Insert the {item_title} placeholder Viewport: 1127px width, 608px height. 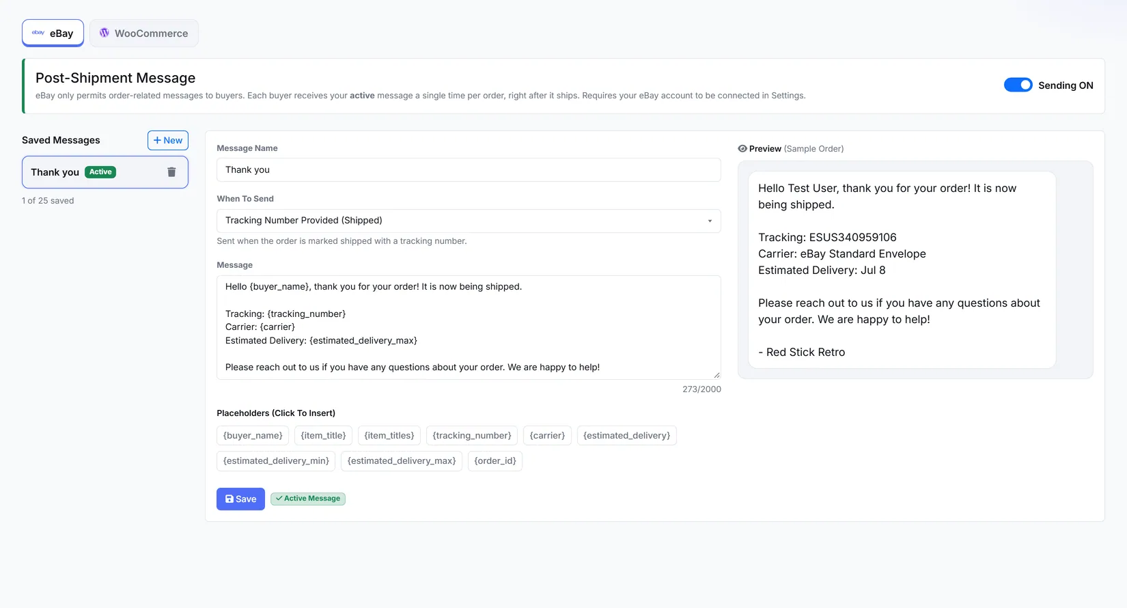click(323, 436)
